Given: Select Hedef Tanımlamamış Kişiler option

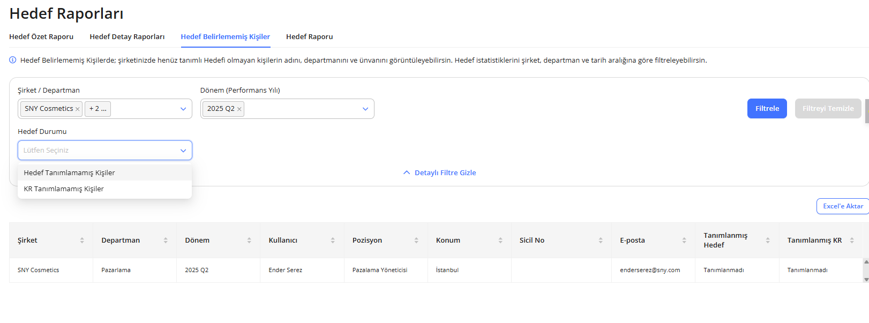Looking at the screenshot, I should pos(70,173).
